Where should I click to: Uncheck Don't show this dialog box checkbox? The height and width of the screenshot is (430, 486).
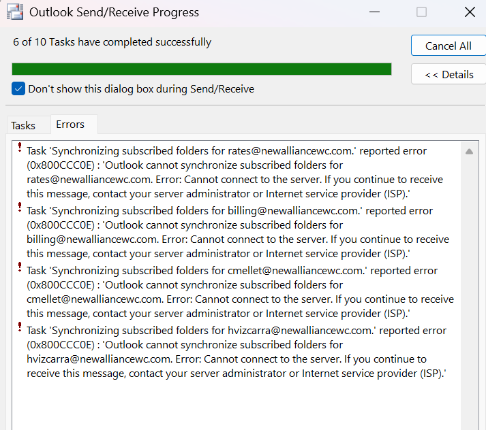click(x=18, y=88)
